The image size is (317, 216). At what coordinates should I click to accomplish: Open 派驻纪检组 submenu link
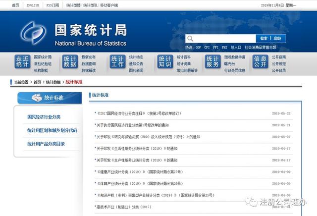(43, 64)
